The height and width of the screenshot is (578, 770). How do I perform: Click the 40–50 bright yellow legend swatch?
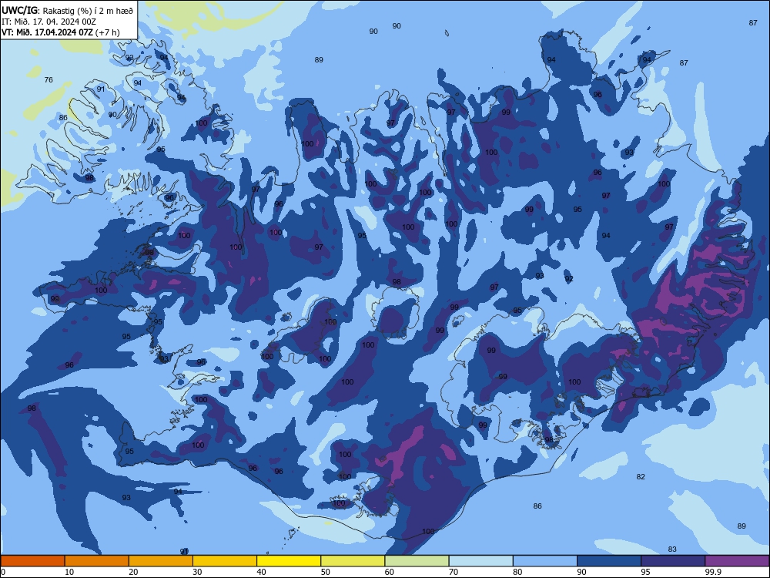pos(289,561)
